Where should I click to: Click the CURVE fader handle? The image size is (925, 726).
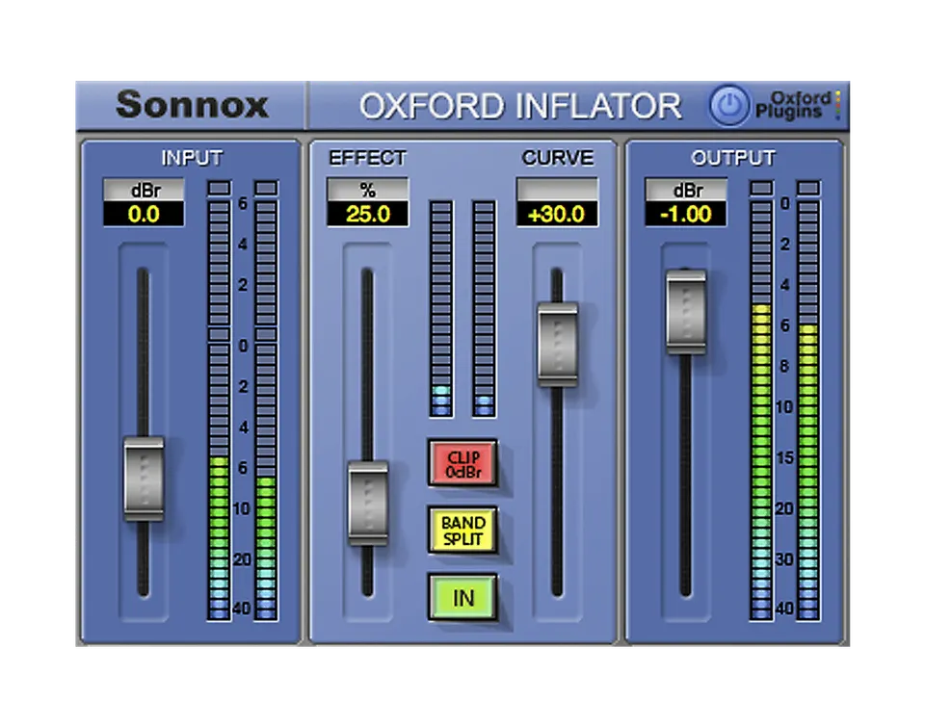558,344
